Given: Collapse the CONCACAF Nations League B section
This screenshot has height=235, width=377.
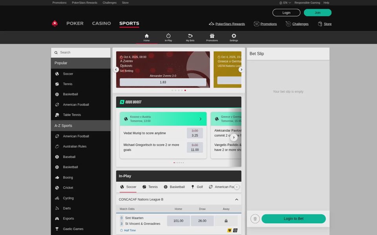Looking at the screenshot, I should tap(236, 199).
